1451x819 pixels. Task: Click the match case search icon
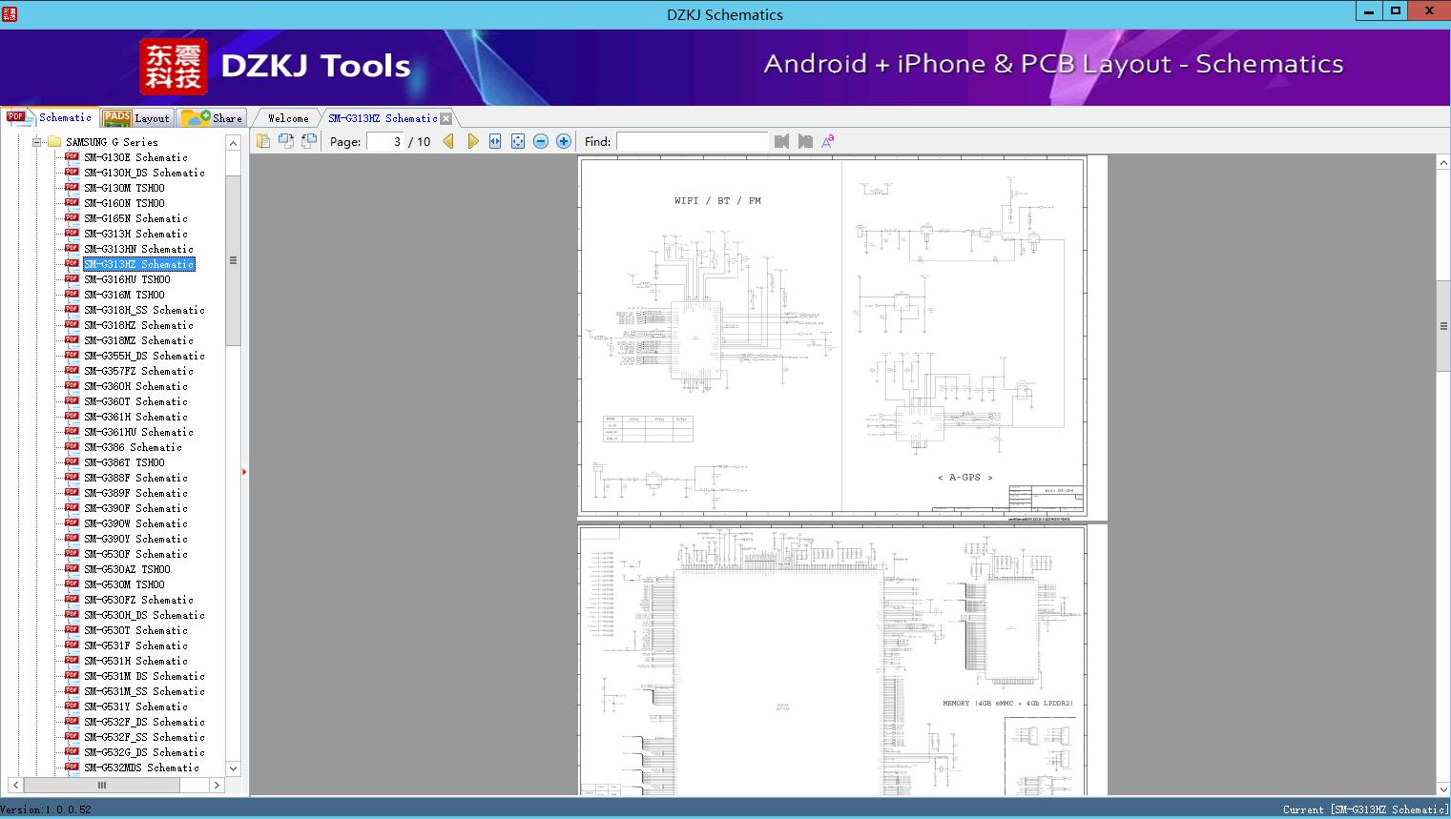pyautogui.click(x=828, y=141)
